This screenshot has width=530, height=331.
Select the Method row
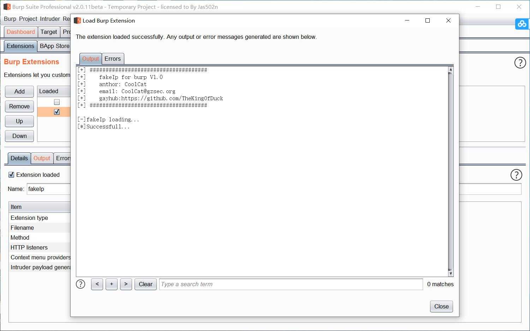click(40, 237)
